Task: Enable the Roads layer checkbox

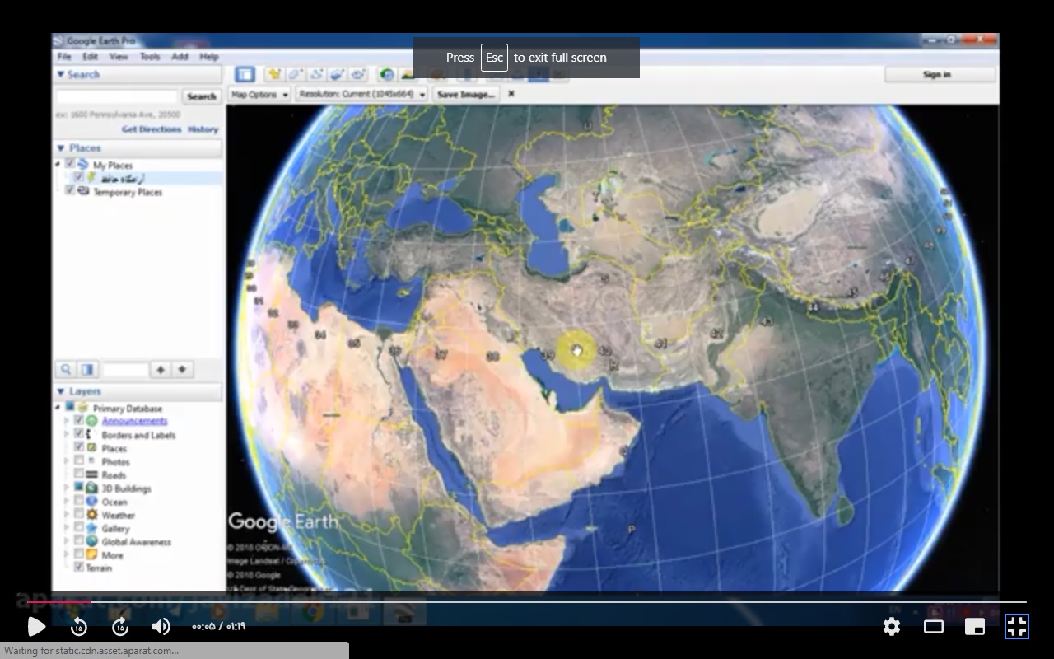Action: tap(80, 474)
